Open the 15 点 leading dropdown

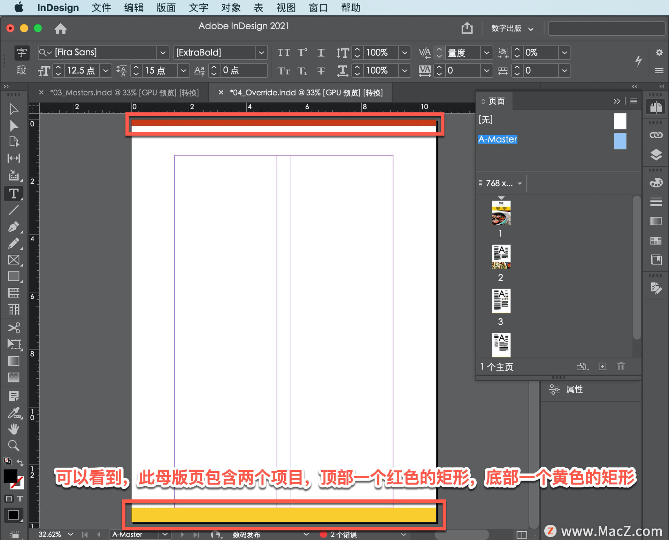coord(184,71)
